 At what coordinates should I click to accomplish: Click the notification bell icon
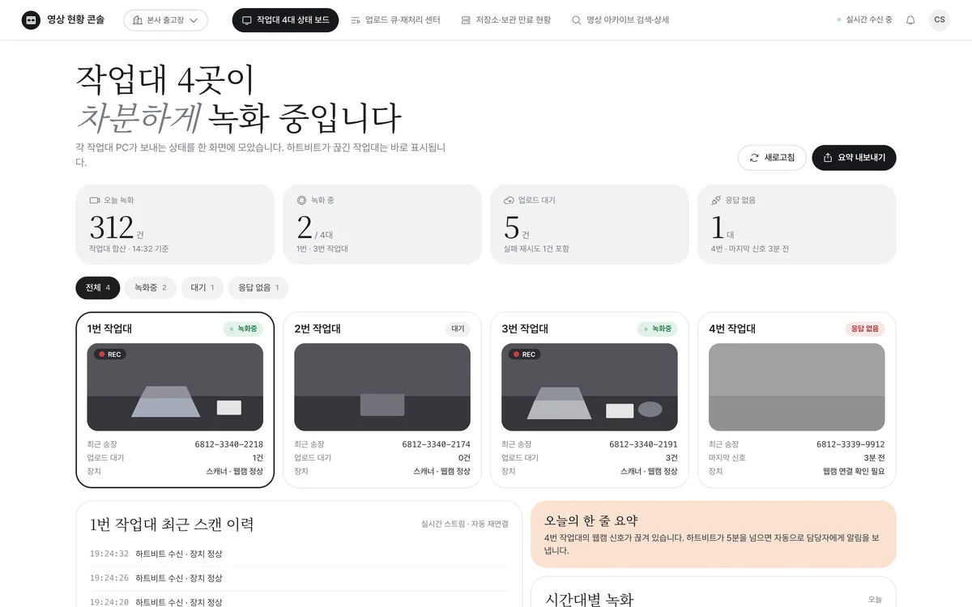910,20
